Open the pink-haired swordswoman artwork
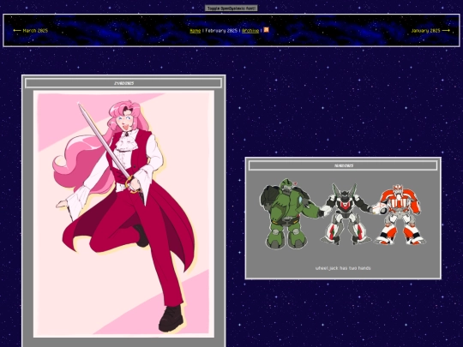 click(x=123, y=214)
